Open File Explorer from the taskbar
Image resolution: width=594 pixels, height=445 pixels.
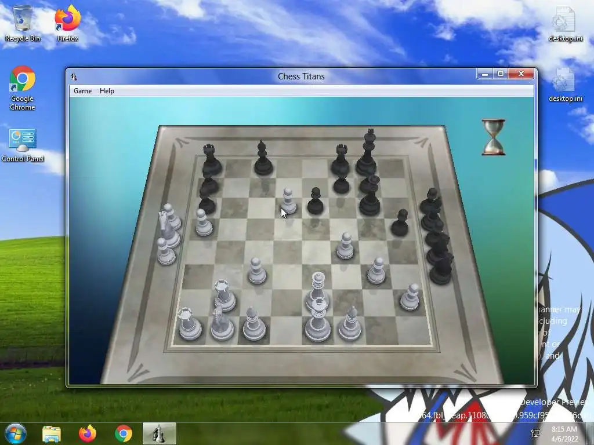(x=52, y=433)
